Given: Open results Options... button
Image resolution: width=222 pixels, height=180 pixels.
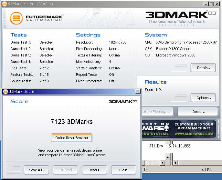Looking at the screenshot, I should point(203,98).
